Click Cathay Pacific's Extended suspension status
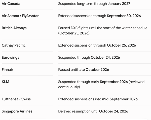The height and width of the screenshot is (120, 151). click(97, 45)
